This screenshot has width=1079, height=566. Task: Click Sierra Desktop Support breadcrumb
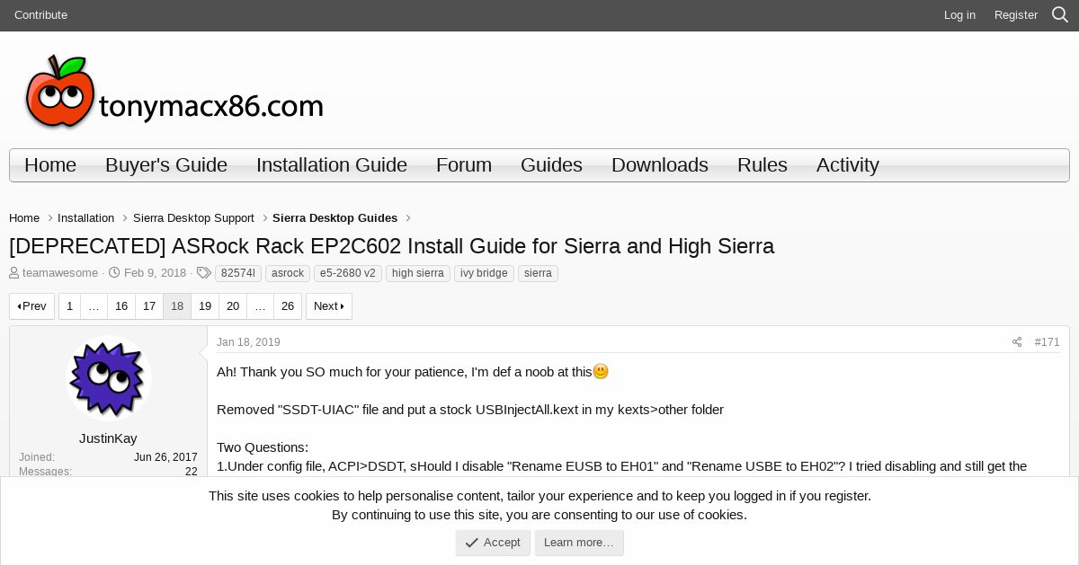pos(193,218)
